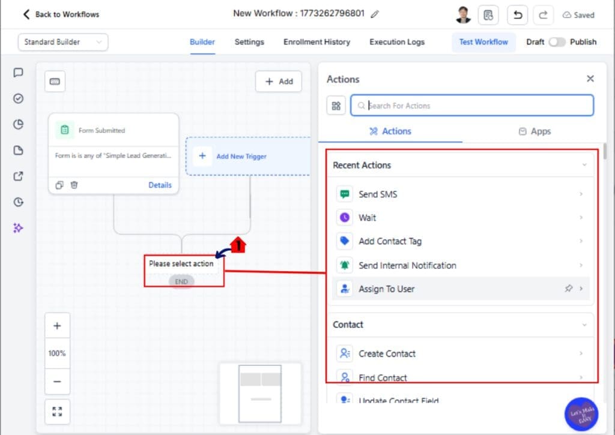Switch to the Builder tab
The width and height of the screenshot is (615, 435).
click(x=202, y=42)
